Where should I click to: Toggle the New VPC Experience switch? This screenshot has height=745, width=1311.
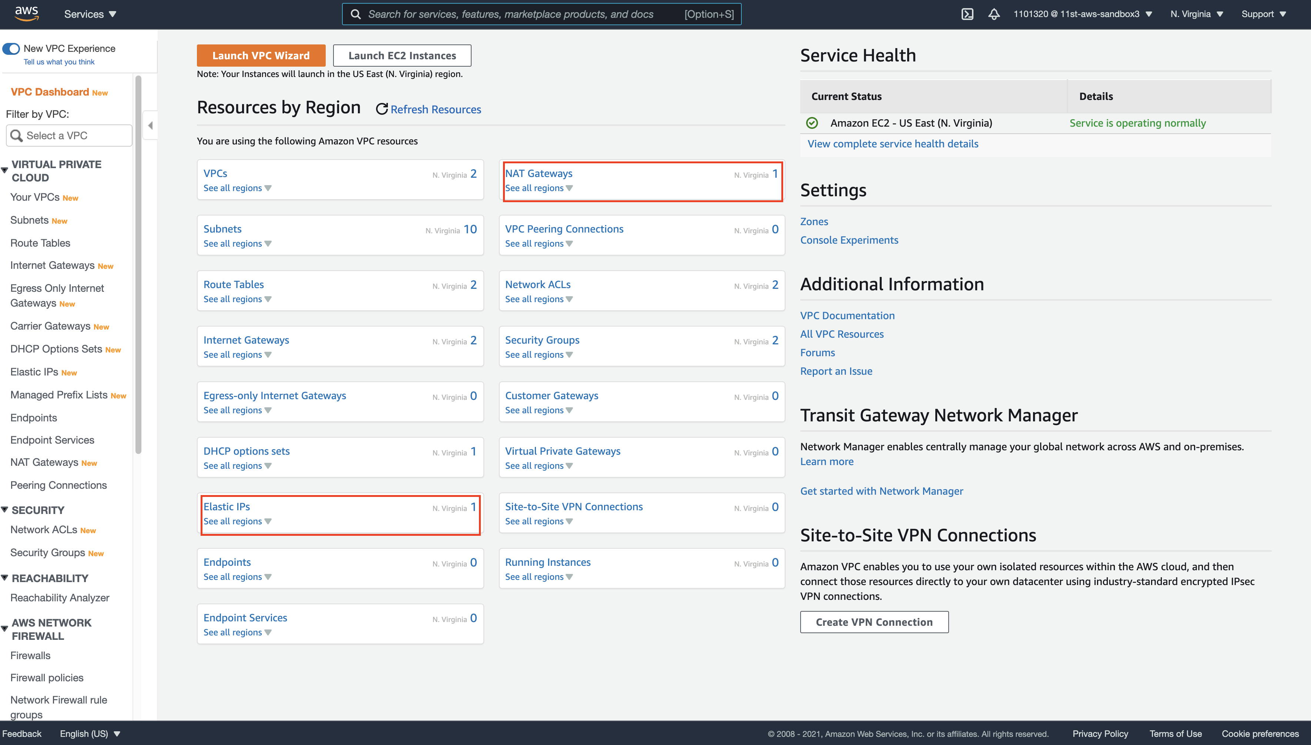click(11, 49)
